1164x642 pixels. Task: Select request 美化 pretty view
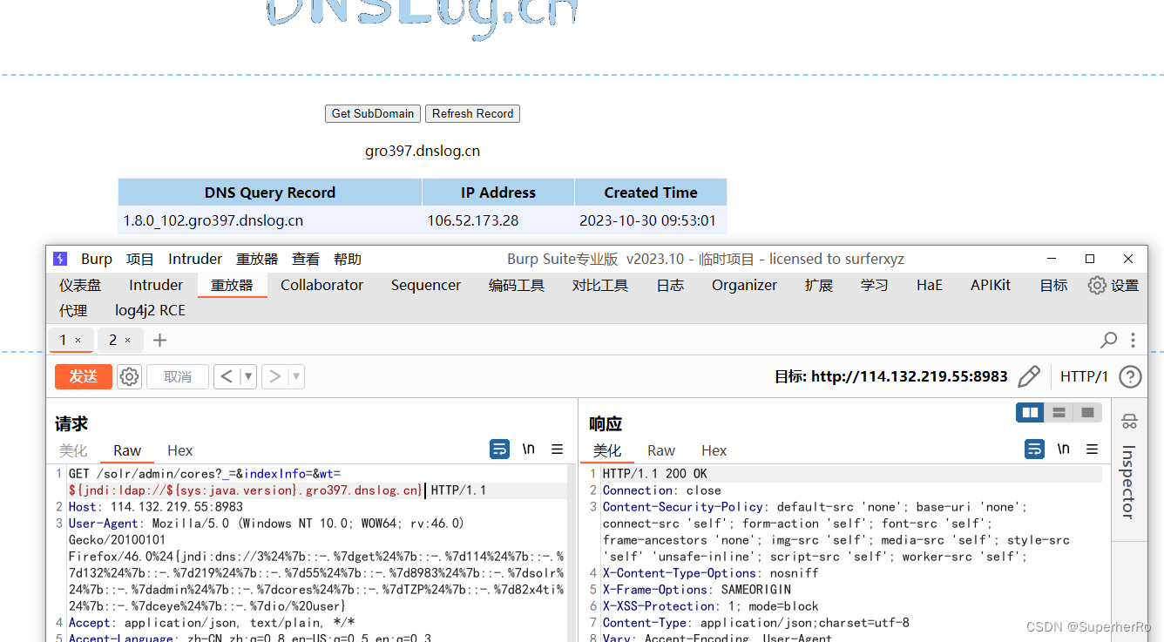(x=73, y=450)
